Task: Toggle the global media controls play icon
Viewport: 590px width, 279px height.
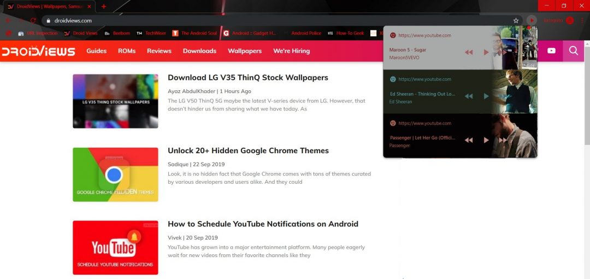Action: click(x=532, y=20)
